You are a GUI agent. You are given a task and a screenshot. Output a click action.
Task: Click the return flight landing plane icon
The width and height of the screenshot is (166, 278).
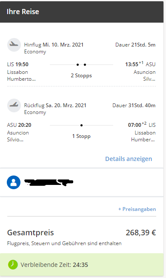pyautogui.click(x=14, y=105)
